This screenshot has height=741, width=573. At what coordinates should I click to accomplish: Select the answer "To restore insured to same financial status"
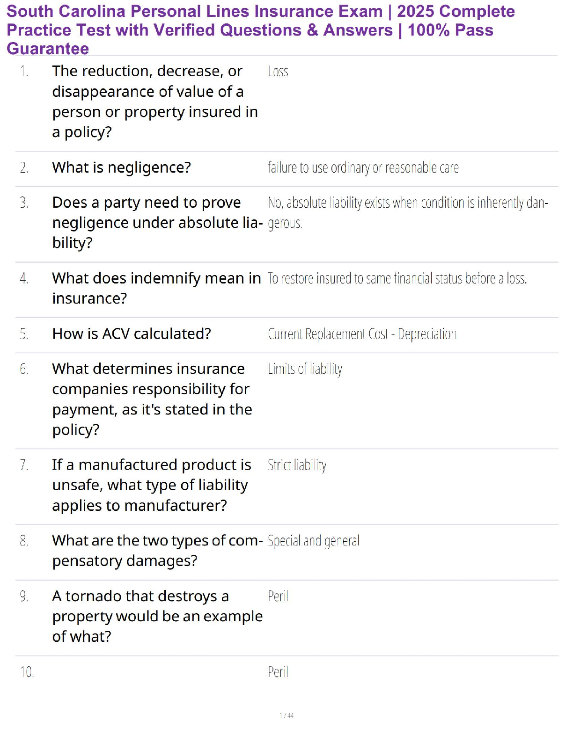click(x=397, y=279)
